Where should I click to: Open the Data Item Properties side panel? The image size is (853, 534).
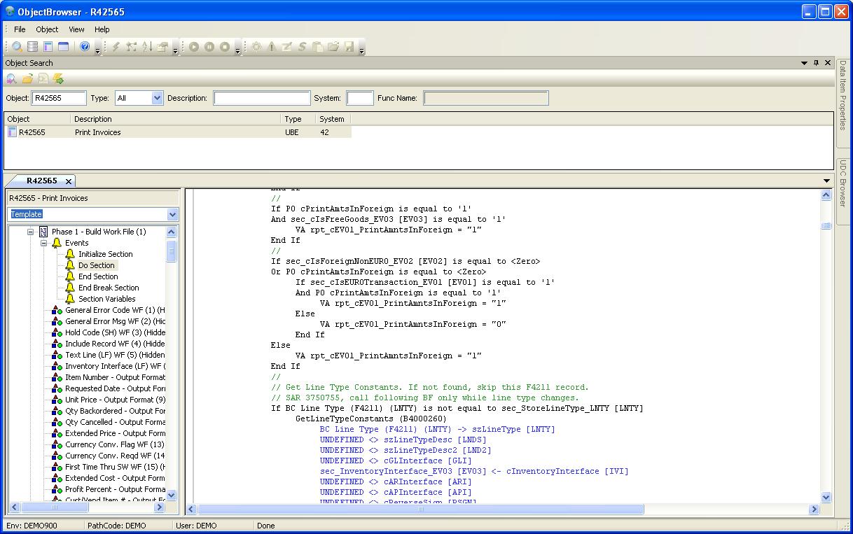click(x=843, y=94)
